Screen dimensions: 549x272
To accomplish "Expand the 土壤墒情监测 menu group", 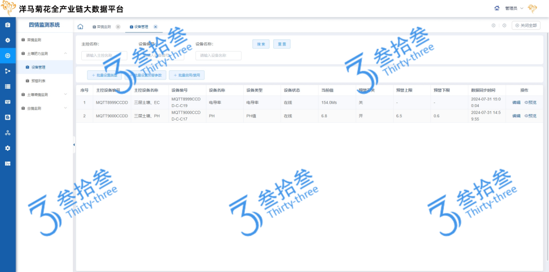I will 65,94.
